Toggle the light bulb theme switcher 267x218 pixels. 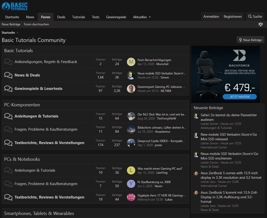click(260, 24)
